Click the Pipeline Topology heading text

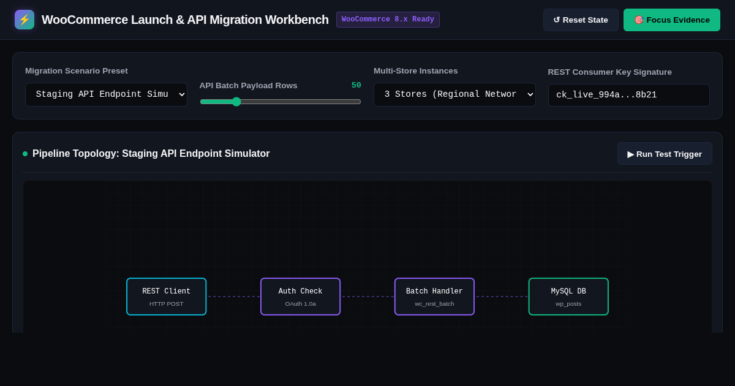151,154
